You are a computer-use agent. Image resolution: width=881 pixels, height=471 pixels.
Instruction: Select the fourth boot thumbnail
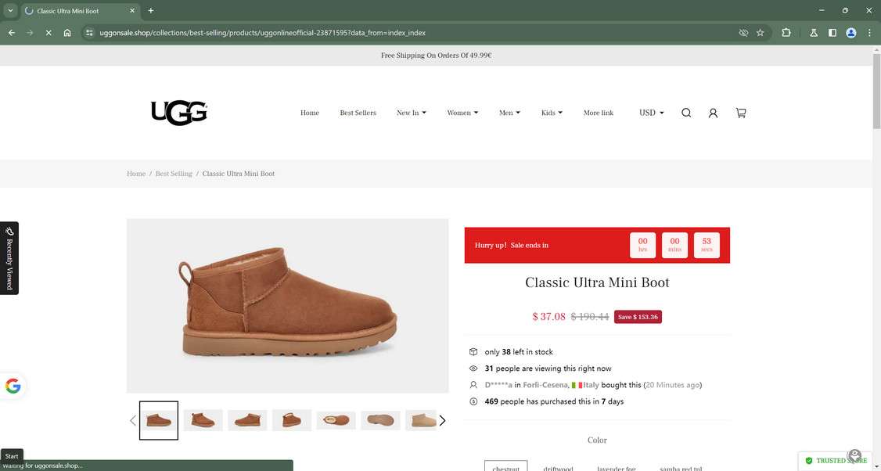pos(292,420)
